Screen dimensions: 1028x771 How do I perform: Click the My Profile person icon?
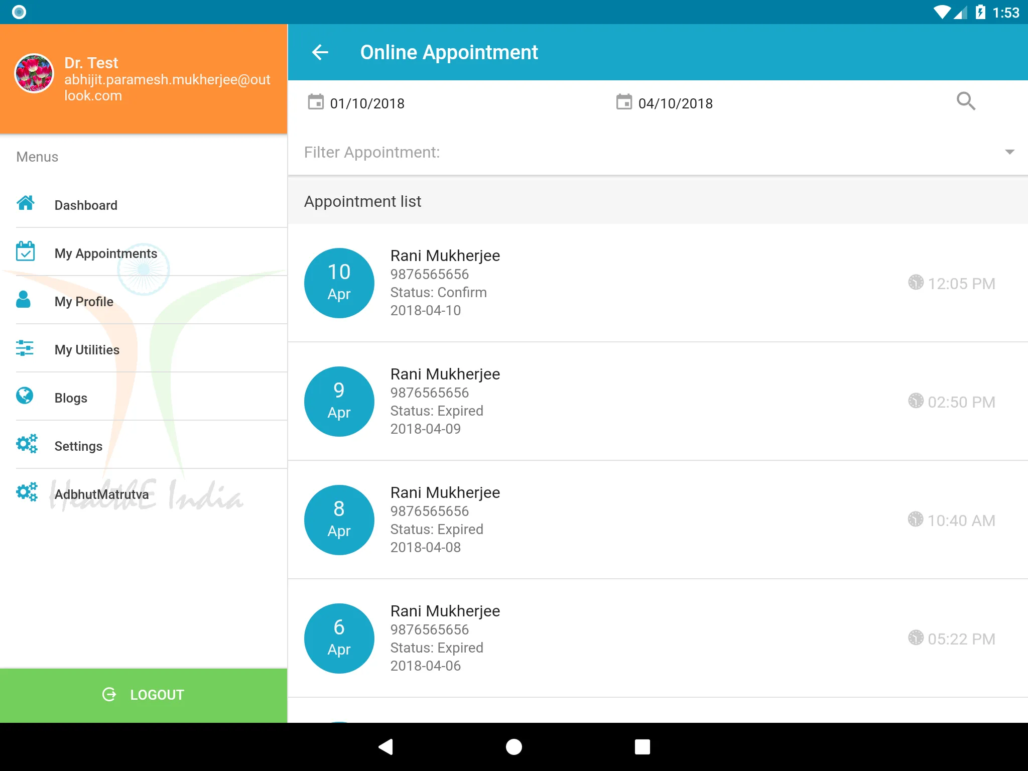point(24,301)
